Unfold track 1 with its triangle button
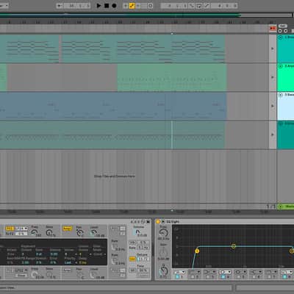This screenshot has height=294, width=294. (281, 37)
